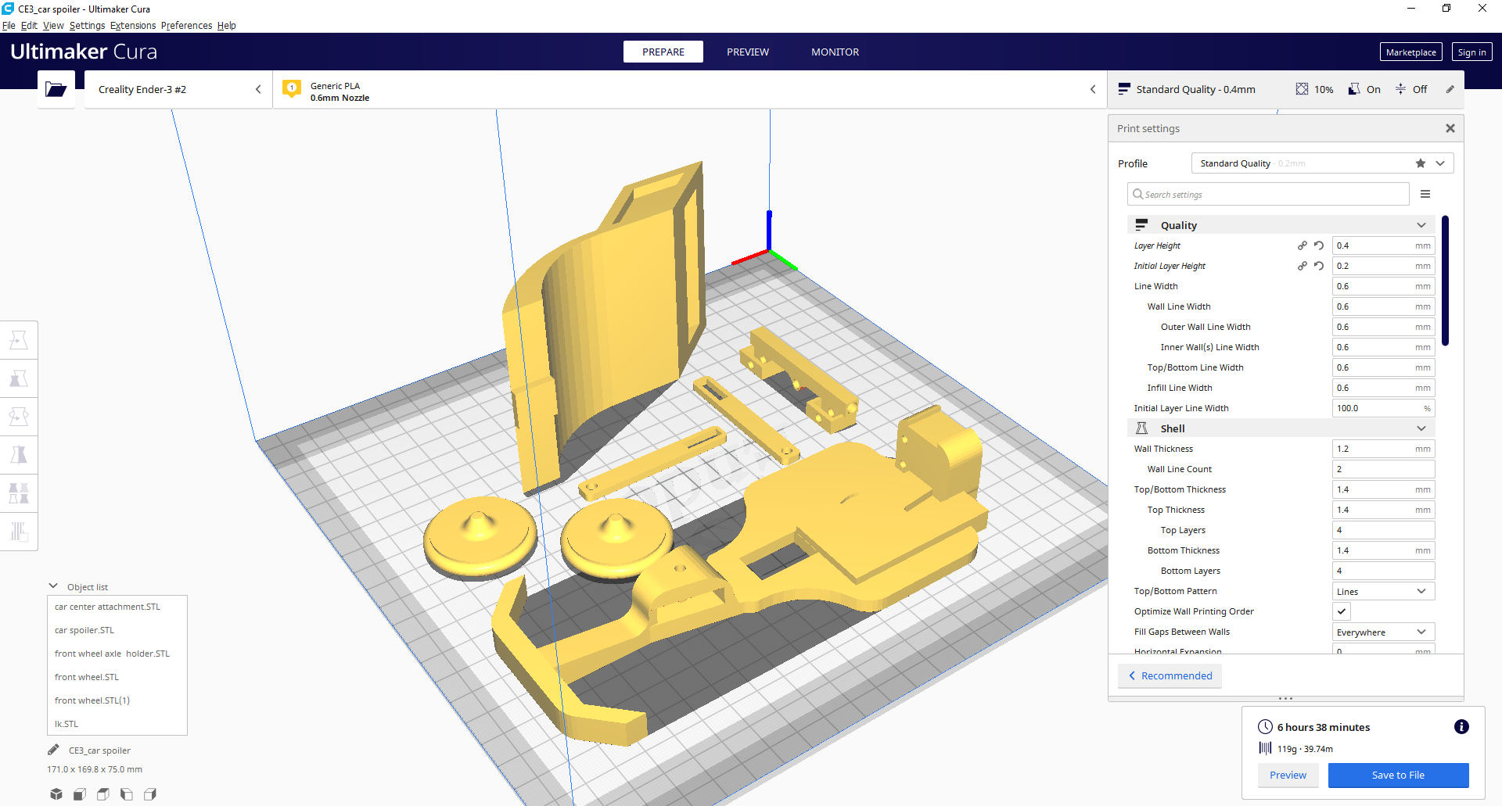The width and height of the screenshot is (1502, 806).
Task: Select the Scale tool in left toolbar
Action: (19, 378)
